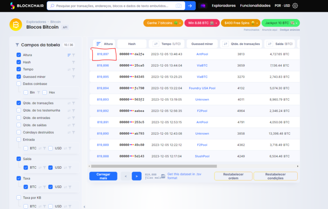The image size is (328, 209).
Task: Click the Carregar mais button
Action: 103,176
